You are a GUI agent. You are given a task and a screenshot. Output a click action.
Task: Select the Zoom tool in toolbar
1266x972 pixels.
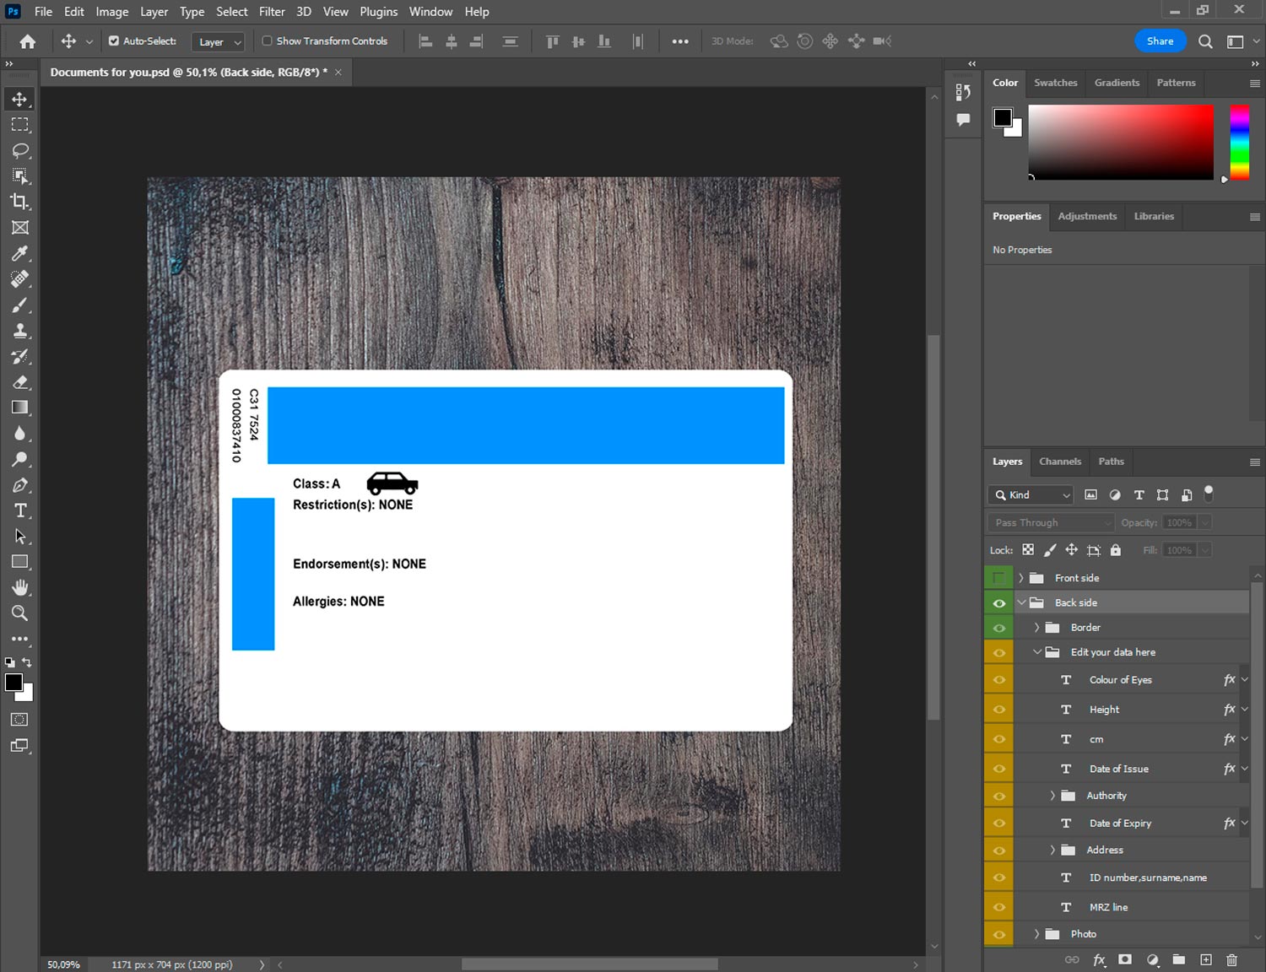[x=20, y=613]
